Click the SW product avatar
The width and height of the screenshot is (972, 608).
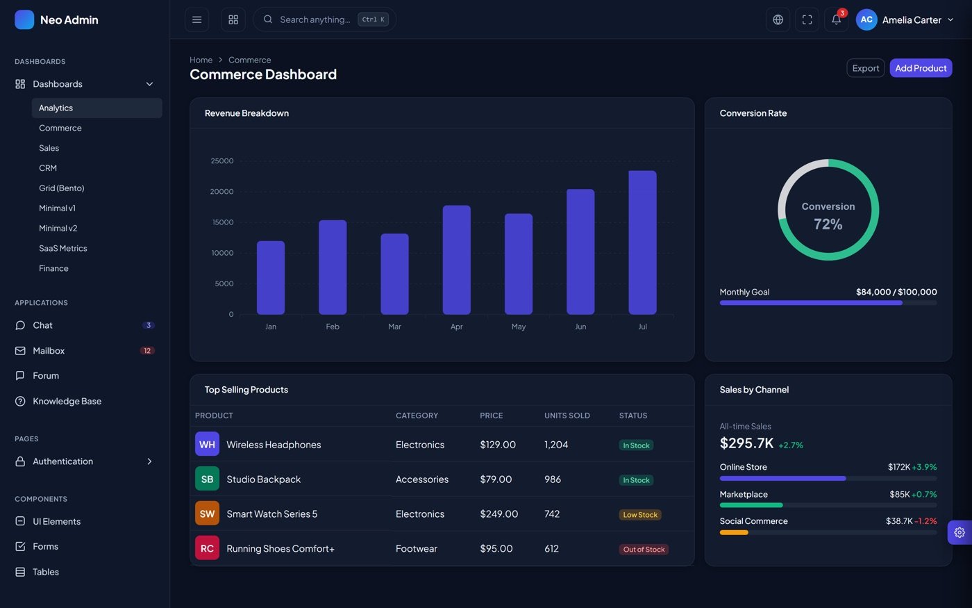(207, 513)
